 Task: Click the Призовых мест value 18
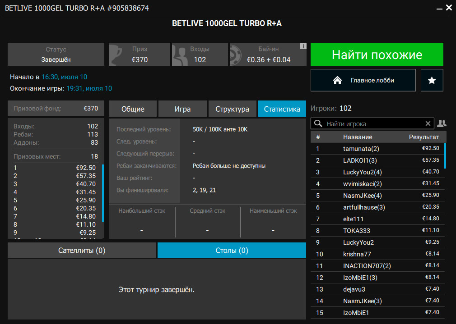click(x=94, y=156)
